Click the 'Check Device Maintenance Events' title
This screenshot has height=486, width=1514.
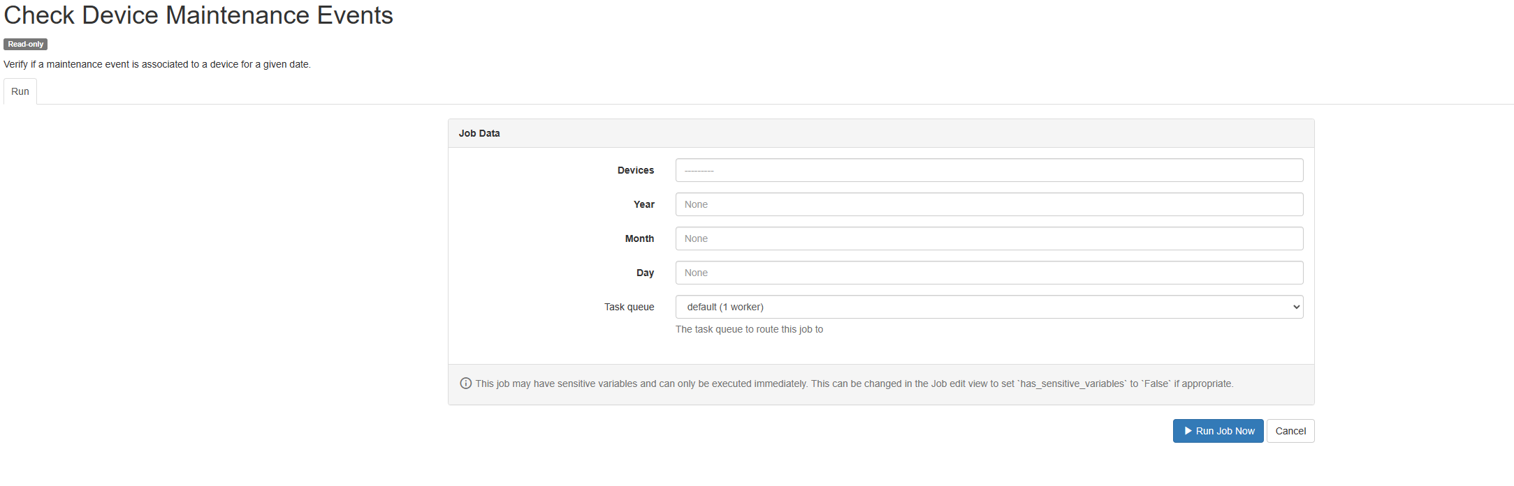[x=198, y=15]
